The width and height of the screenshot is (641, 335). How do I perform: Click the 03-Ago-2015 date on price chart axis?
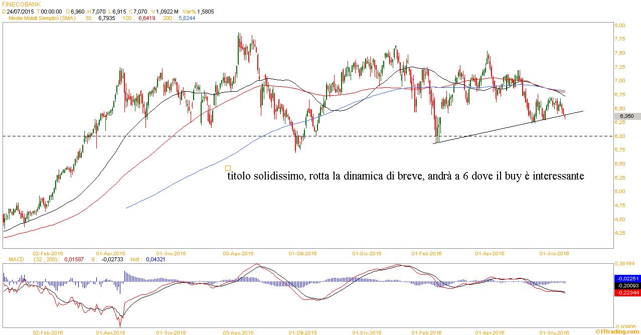(x=238, y=254)
